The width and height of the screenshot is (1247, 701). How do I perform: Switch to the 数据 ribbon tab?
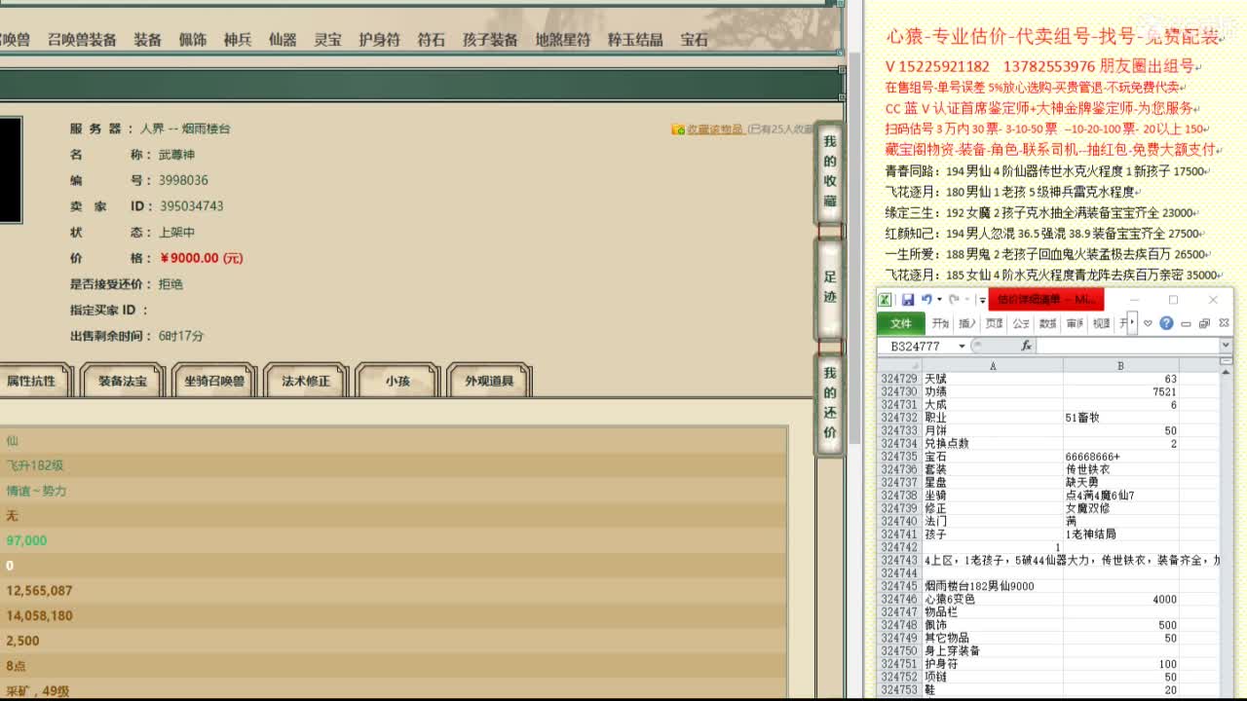point(1047,322)
